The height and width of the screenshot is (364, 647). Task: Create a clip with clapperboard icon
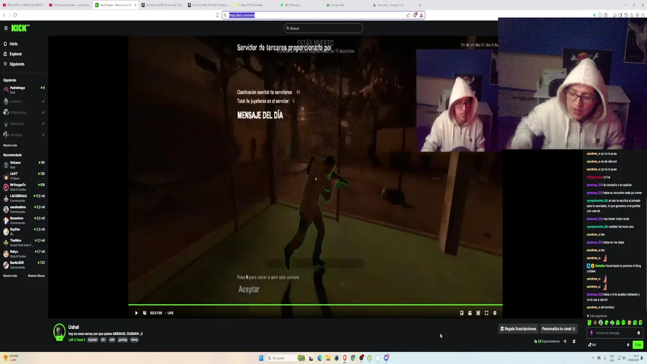(470, 313)
